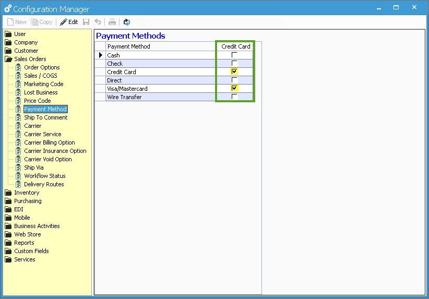Select the highlighted Payment Method item
The width and height of the screenshot is (429, 299).
point(45,109)
